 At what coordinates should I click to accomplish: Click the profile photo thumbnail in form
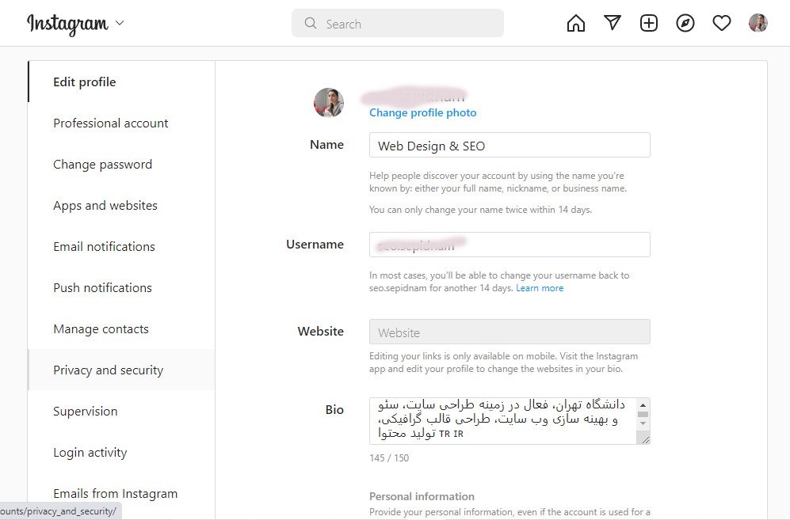[329, 103]
